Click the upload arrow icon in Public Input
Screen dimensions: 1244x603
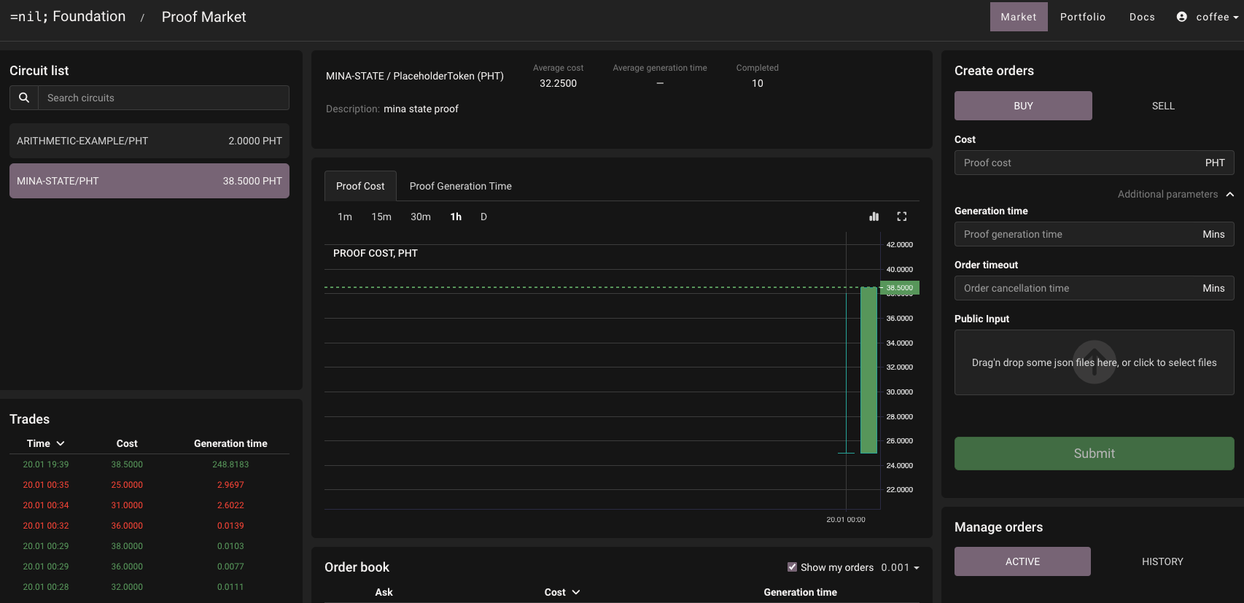coord(1095,362)
